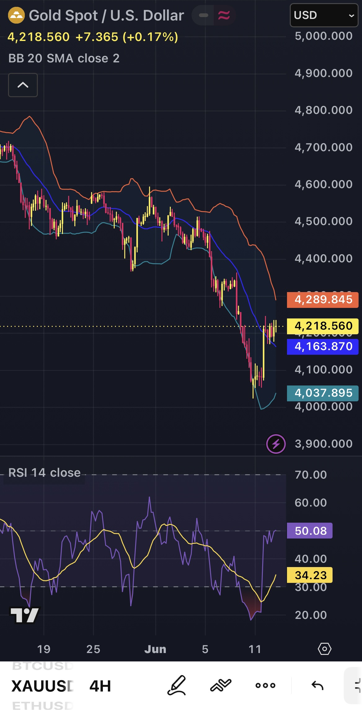The height and width of the screenshot is (712, 362).
Task: Tap the gold bars symbol logo
Action: tap(16, 15)
